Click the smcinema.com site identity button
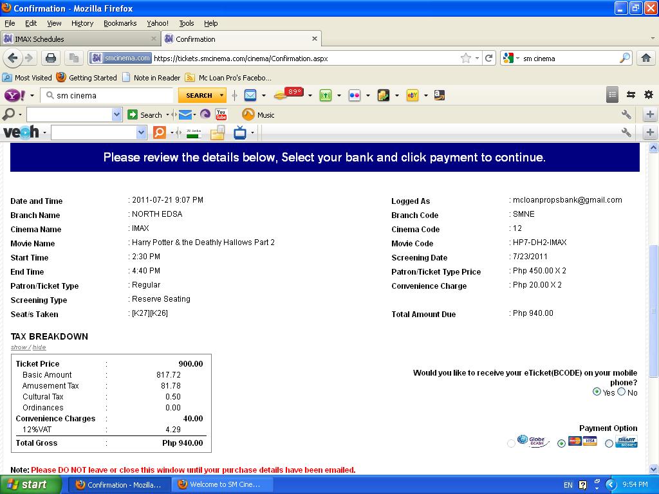Viewport: 659px width, 494px height. (120, 58)
